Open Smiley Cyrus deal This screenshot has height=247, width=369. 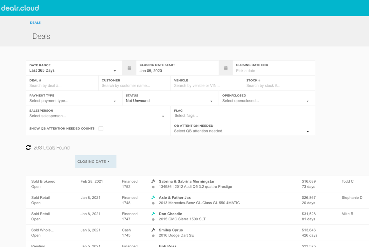click(171, 230)
